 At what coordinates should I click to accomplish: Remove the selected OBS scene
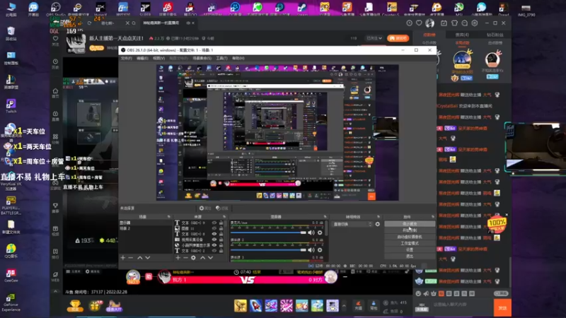(x=131, y=258)
